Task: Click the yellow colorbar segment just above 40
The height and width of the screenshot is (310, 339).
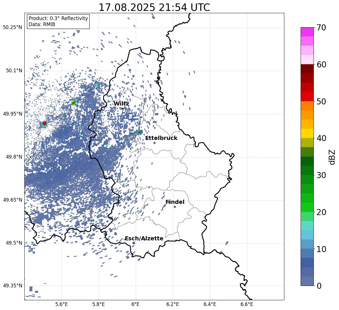Action: [307, 133]
